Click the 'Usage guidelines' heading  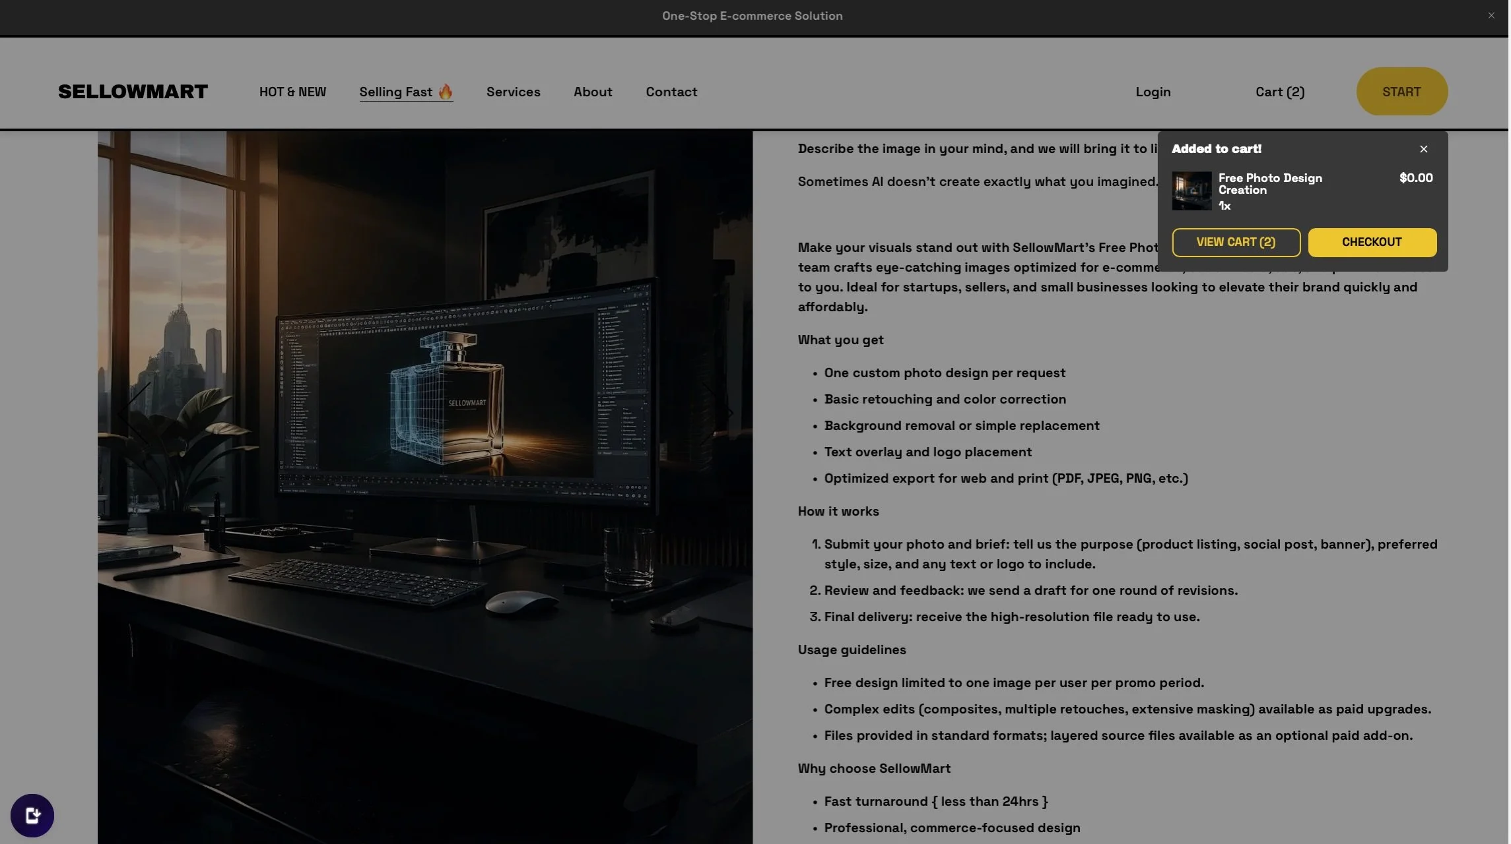tap(852, 650)
